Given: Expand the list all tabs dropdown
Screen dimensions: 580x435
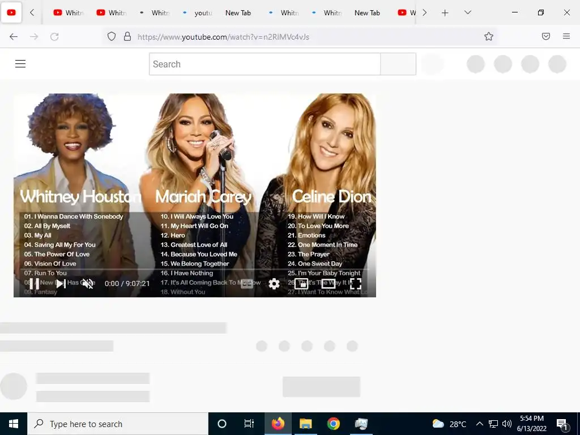Looking at the screenshot, I should [x=467, y=12].
